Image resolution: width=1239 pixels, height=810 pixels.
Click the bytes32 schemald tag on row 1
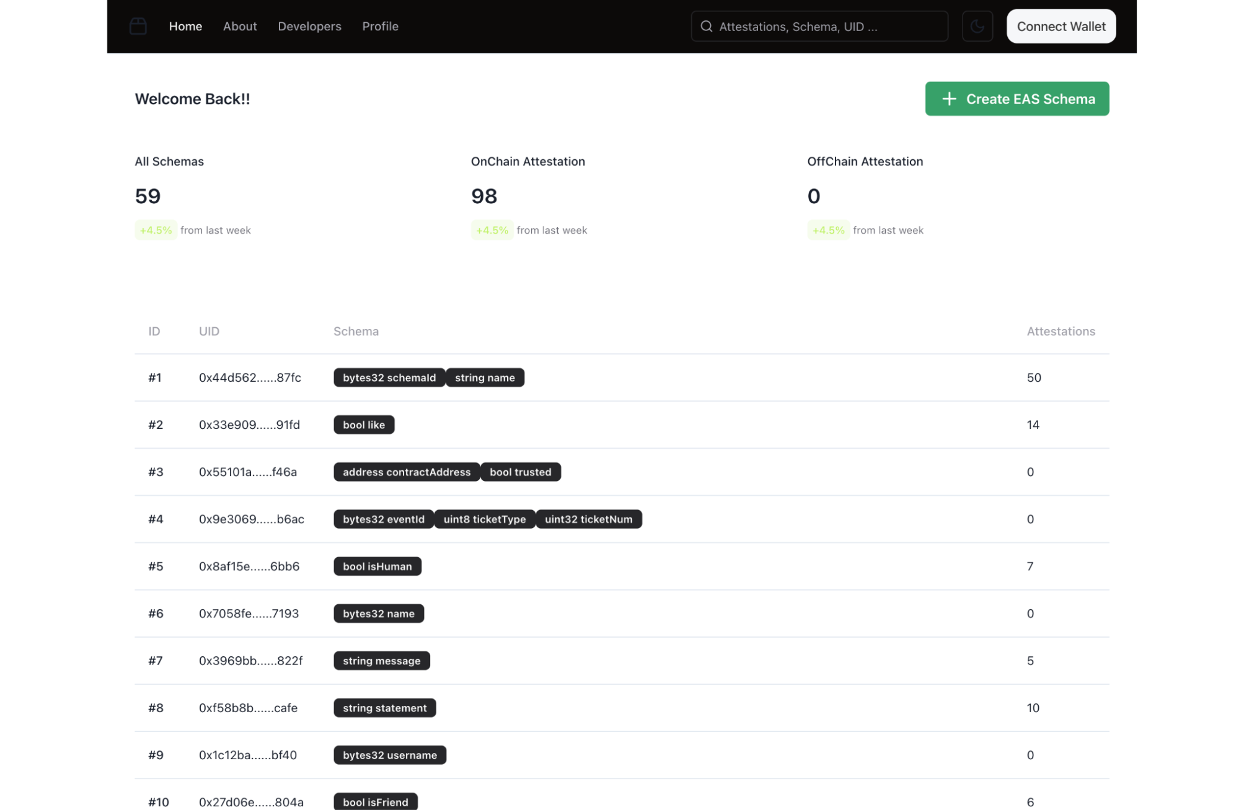(389, 377)
